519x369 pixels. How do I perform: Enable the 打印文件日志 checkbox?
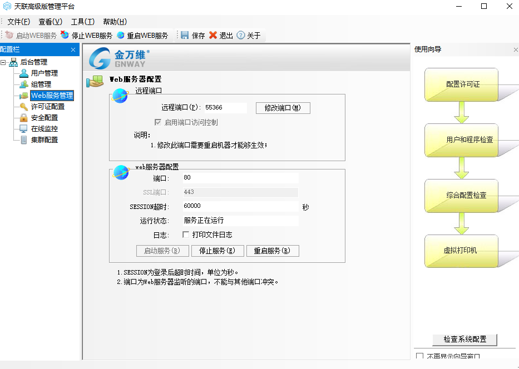pos(186,235)
